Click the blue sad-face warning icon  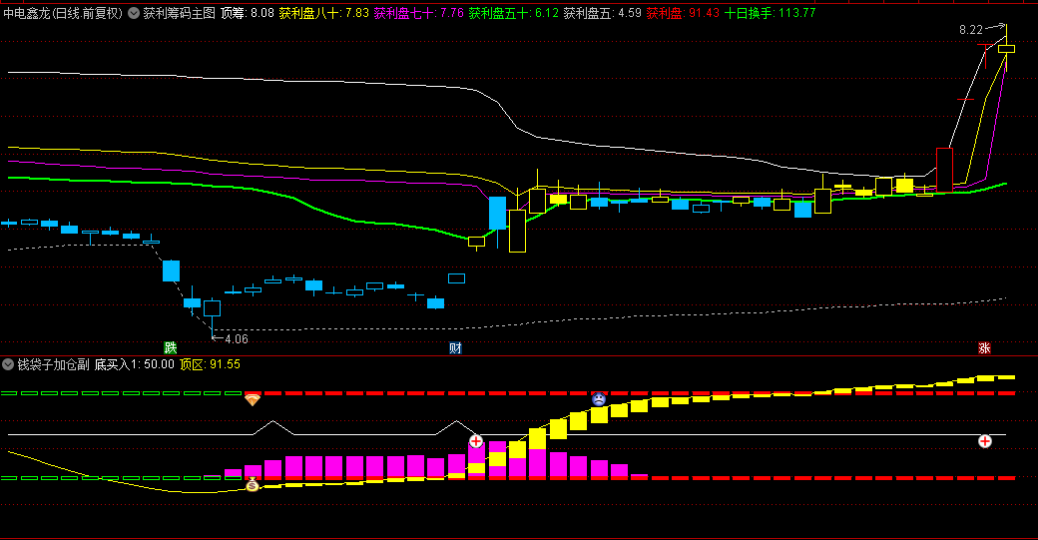tap(599, 399)
